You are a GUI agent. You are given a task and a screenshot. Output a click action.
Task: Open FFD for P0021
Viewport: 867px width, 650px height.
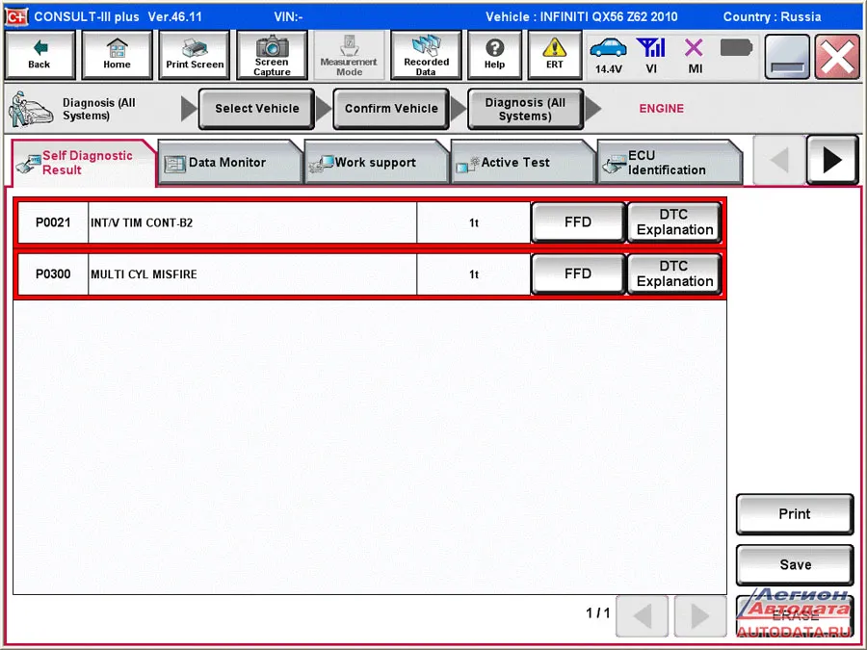coord(578,222)
